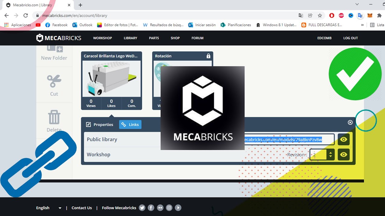Open the WORKSHOP menu item

pos(103,38)
